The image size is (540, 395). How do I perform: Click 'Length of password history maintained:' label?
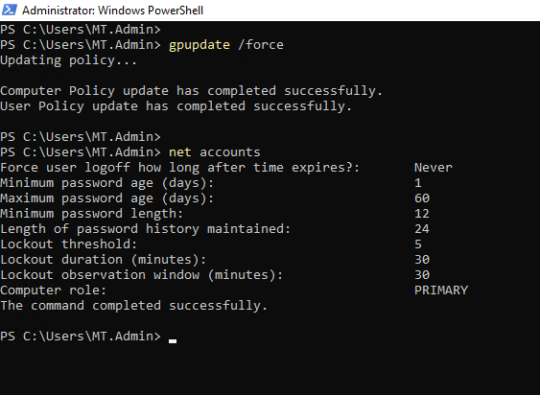(x=146, y=229)
